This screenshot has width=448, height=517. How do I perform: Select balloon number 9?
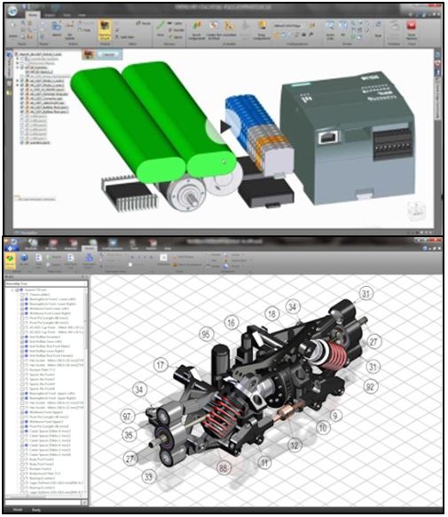pos(335,416)
